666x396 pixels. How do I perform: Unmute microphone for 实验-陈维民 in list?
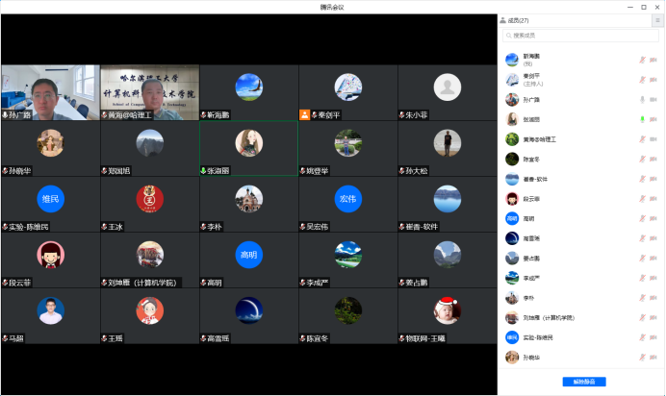pos(642,337)
